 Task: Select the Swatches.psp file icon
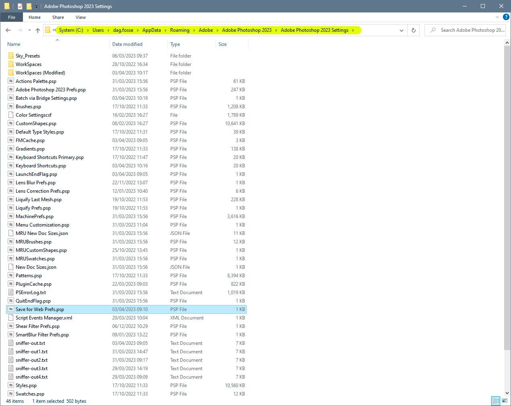pos(11,394)
